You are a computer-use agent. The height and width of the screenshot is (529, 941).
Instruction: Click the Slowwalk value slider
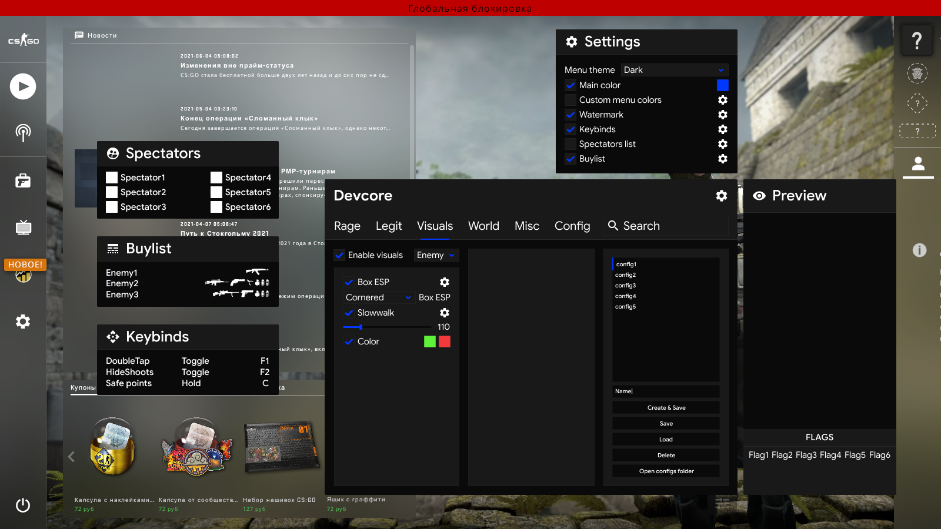coord(387,327)
